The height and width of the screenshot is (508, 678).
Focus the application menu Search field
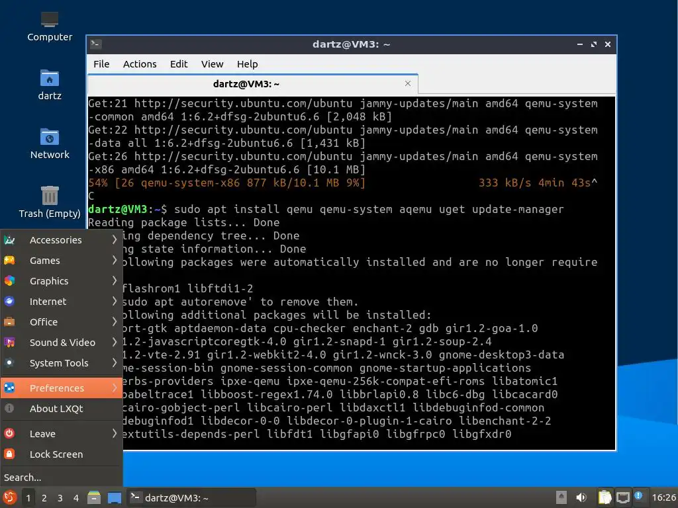click(x=61, y=478)
